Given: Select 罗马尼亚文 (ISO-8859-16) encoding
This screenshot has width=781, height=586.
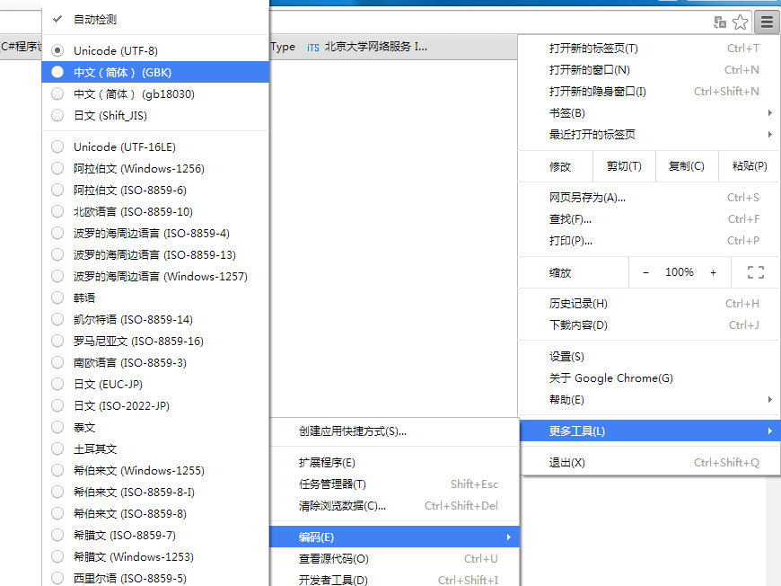Looking at the screenshot, I should coord(155,342).
